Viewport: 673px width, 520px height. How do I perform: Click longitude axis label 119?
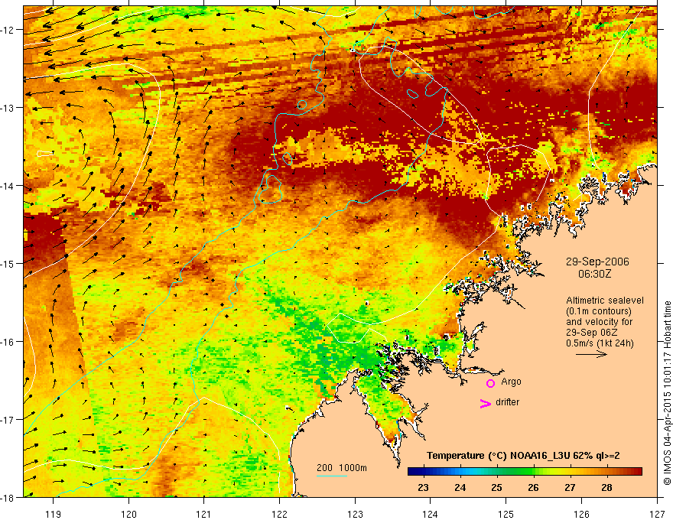pyautogui.click(x=54, y=514)
